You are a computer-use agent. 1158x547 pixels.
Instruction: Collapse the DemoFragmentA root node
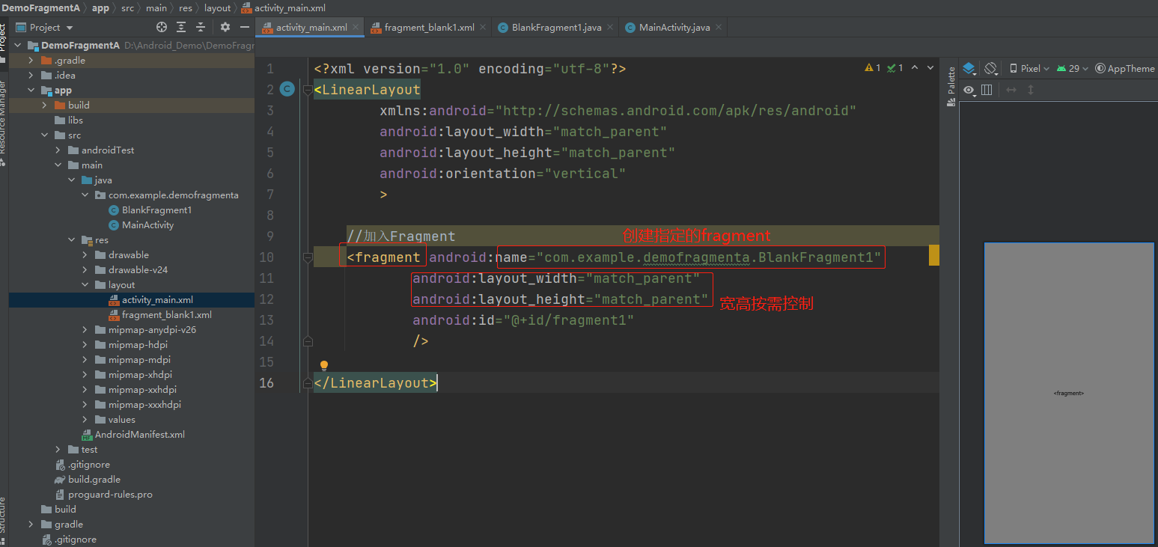tap(18, 45)
